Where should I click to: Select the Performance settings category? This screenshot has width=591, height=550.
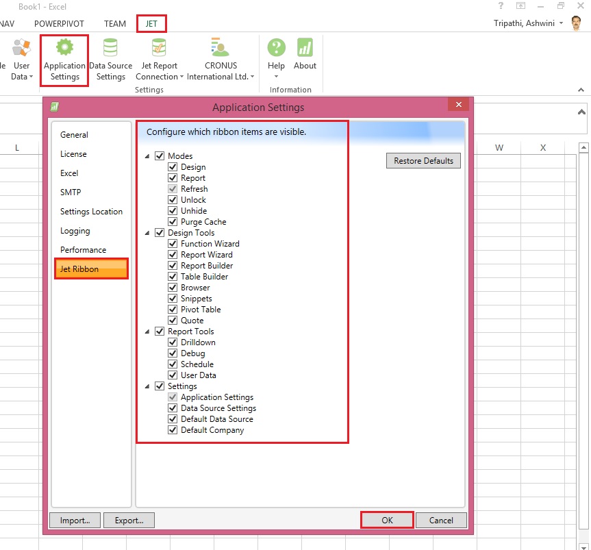point(83,250)
